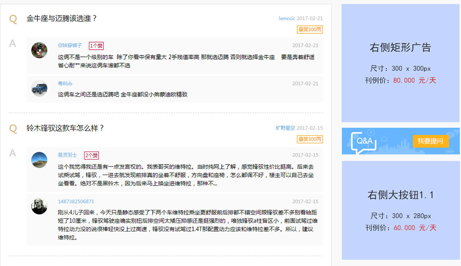
Task: Click the 1个赞 like badge
Action: [x=96, y=46]
